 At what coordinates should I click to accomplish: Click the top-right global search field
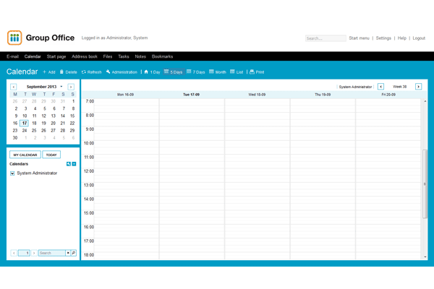tap(324, 38)
